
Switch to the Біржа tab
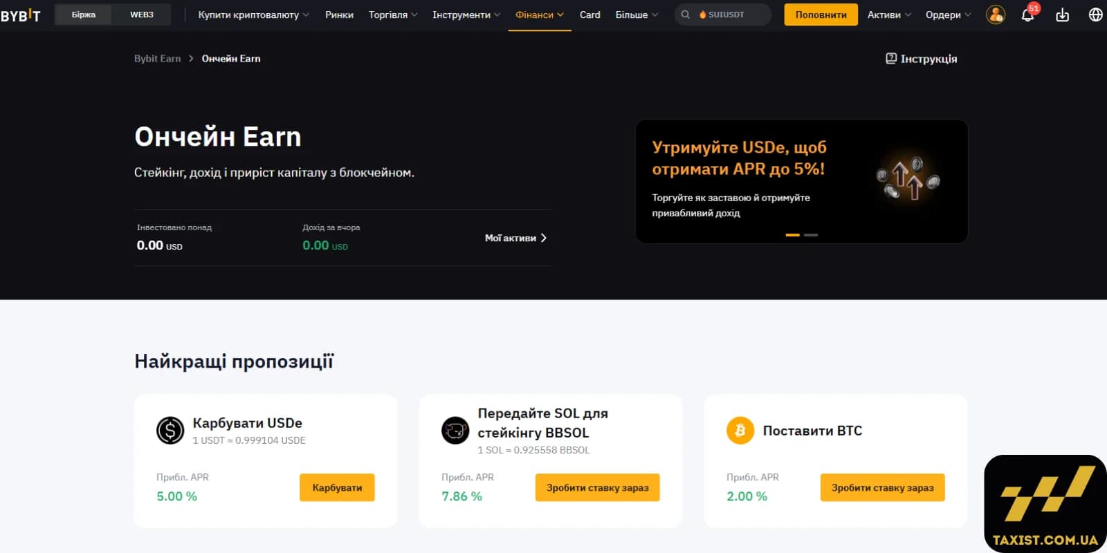point(84,15)
